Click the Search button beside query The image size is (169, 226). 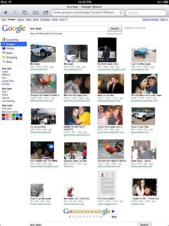115,29
